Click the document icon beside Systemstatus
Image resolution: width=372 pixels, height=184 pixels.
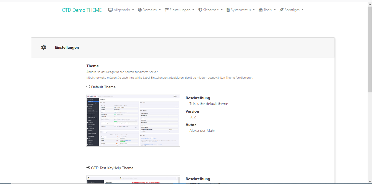tap(228, 10)
